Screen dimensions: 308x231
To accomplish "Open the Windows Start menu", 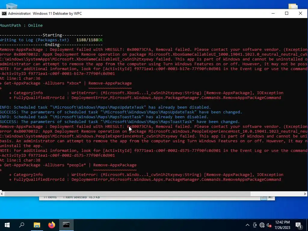I will click(x=7, y=225).
